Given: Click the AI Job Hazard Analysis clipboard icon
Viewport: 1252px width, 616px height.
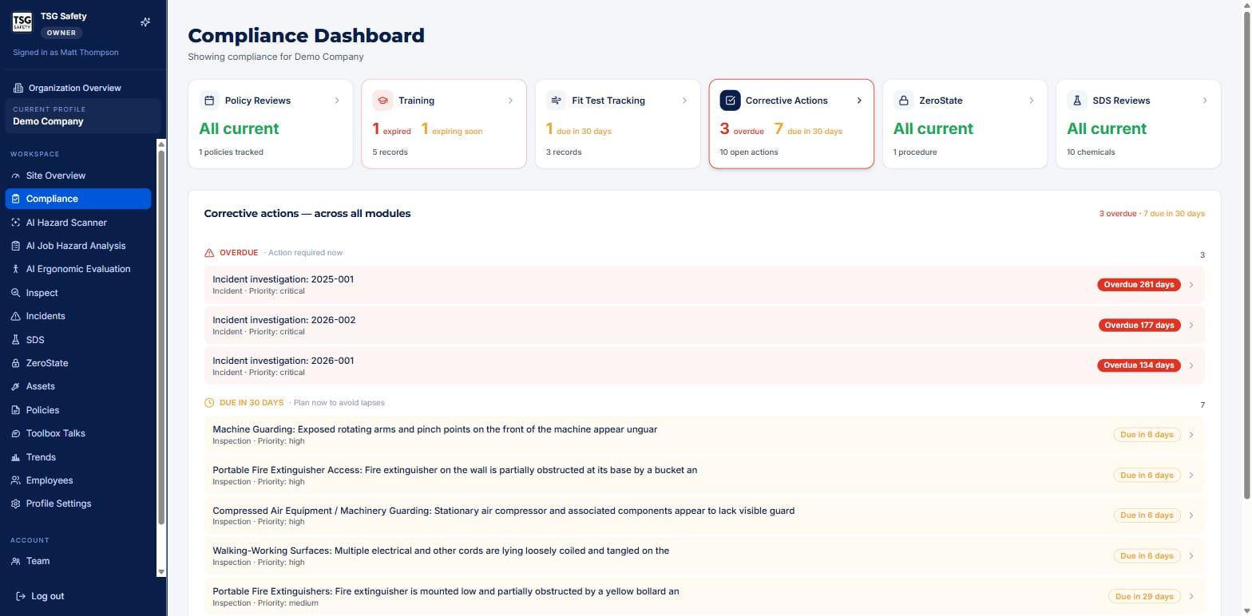Looking at the screenshot, I should pyautogui.click(x=15, y=246).
